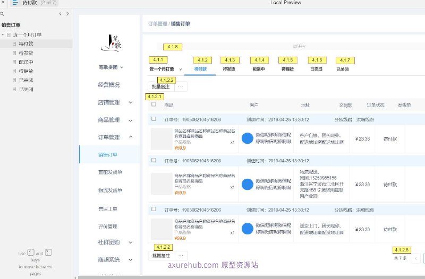Click the search magnifier icon in sidebar
The image size is (425, 279).
[x=2, y=14]
